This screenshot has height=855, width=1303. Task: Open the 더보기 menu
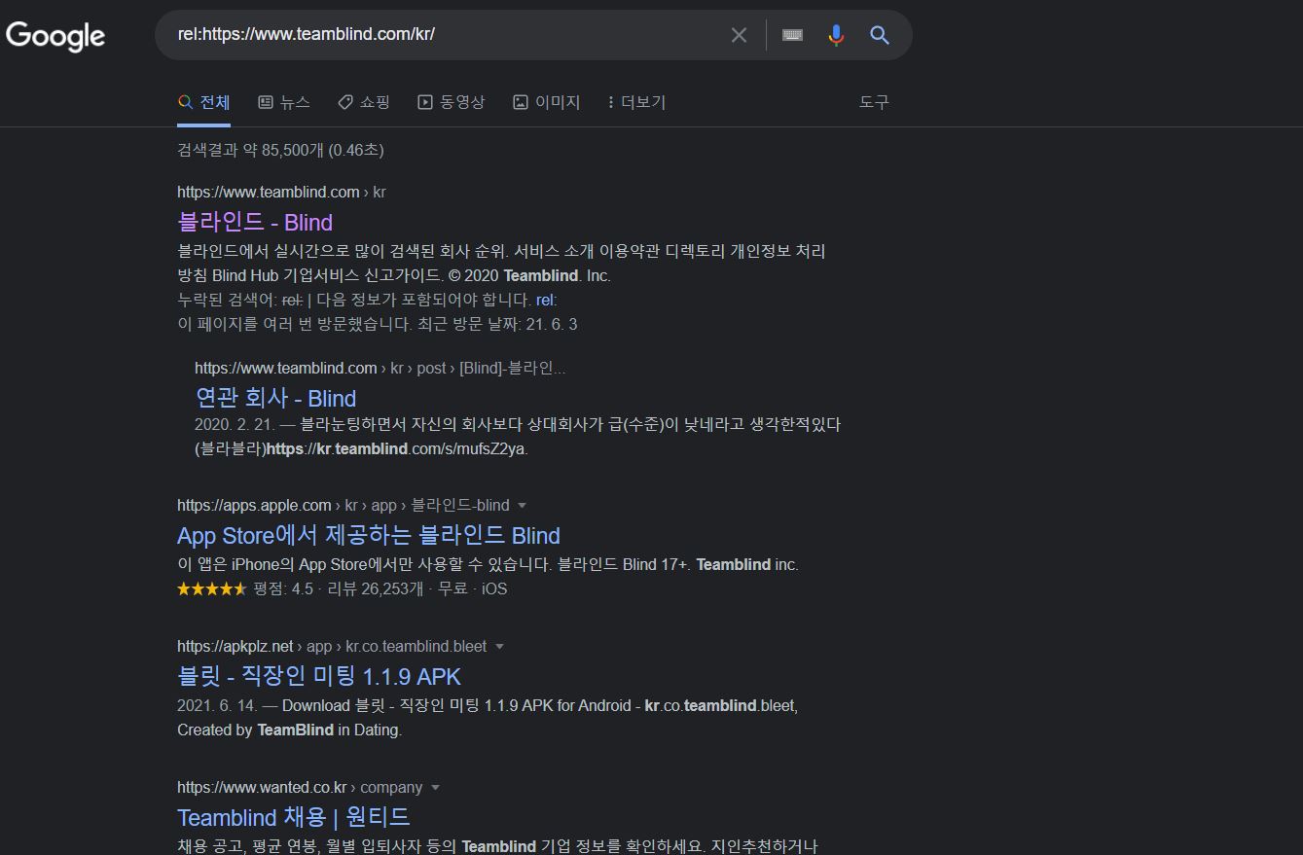(x=636, y=102)
